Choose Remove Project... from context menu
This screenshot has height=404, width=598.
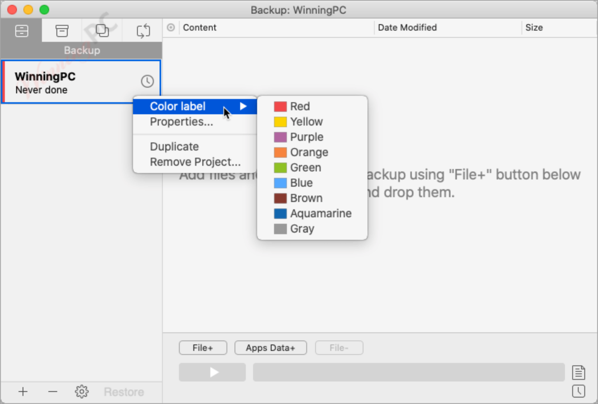(x=195, y=162)
